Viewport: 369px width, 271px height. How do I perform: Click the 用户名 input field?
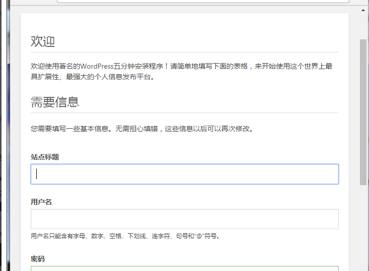184,219
